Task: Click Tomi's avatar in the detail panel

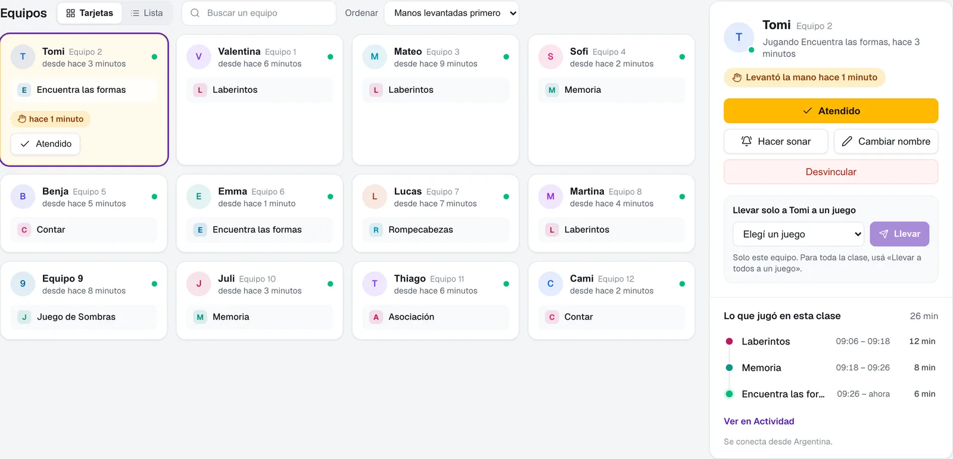Action: tap(739, 37)
